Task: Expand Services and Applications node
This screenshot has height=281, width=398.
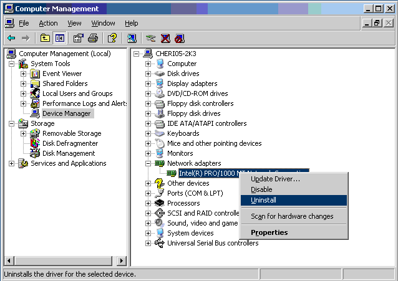Action: click(12, 163)
